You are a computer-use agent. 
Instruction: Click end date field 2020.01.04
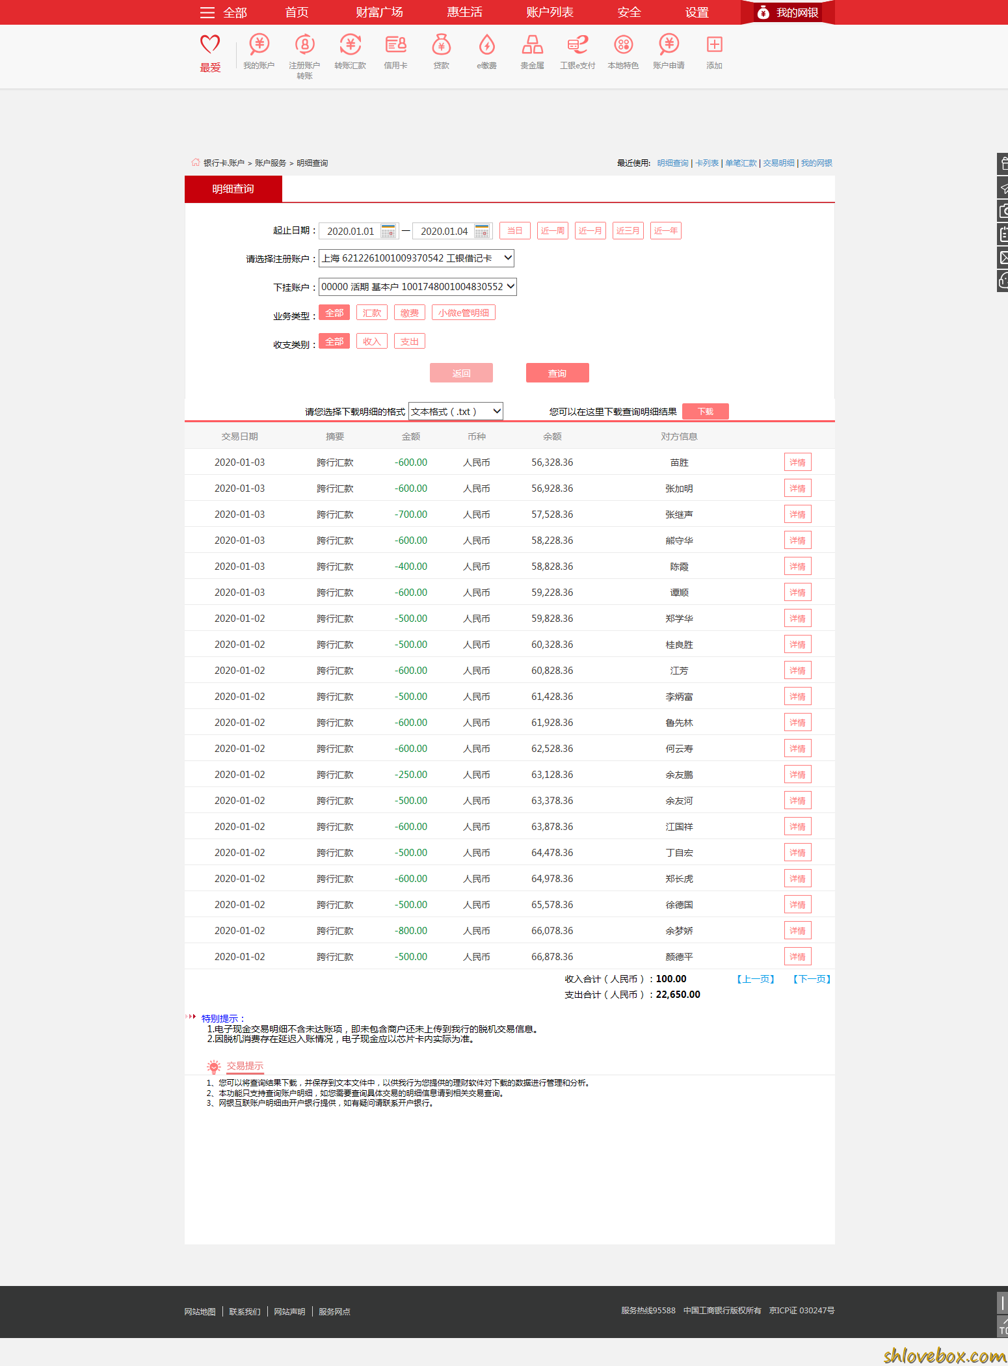click(445, 231)
